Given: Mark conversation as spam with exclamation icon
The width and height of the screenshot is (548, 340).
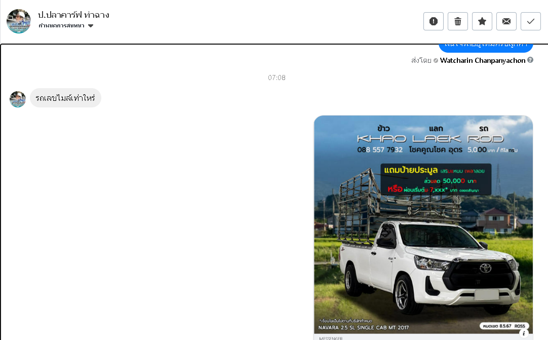Looking at the screenshot, I should pyautogui.click(x=434, y=21).
